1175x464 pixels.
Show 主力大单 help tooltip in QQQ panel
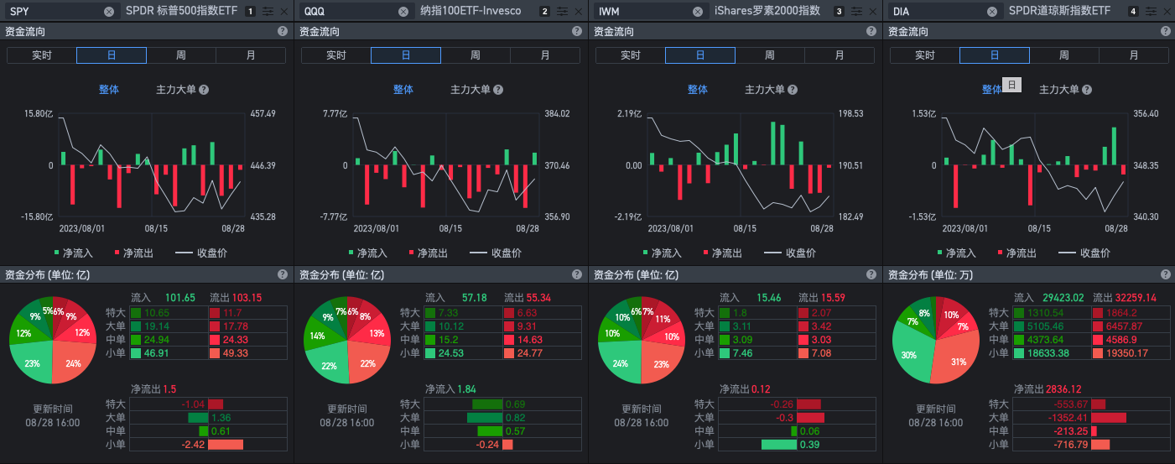click(x=498, y=90)
